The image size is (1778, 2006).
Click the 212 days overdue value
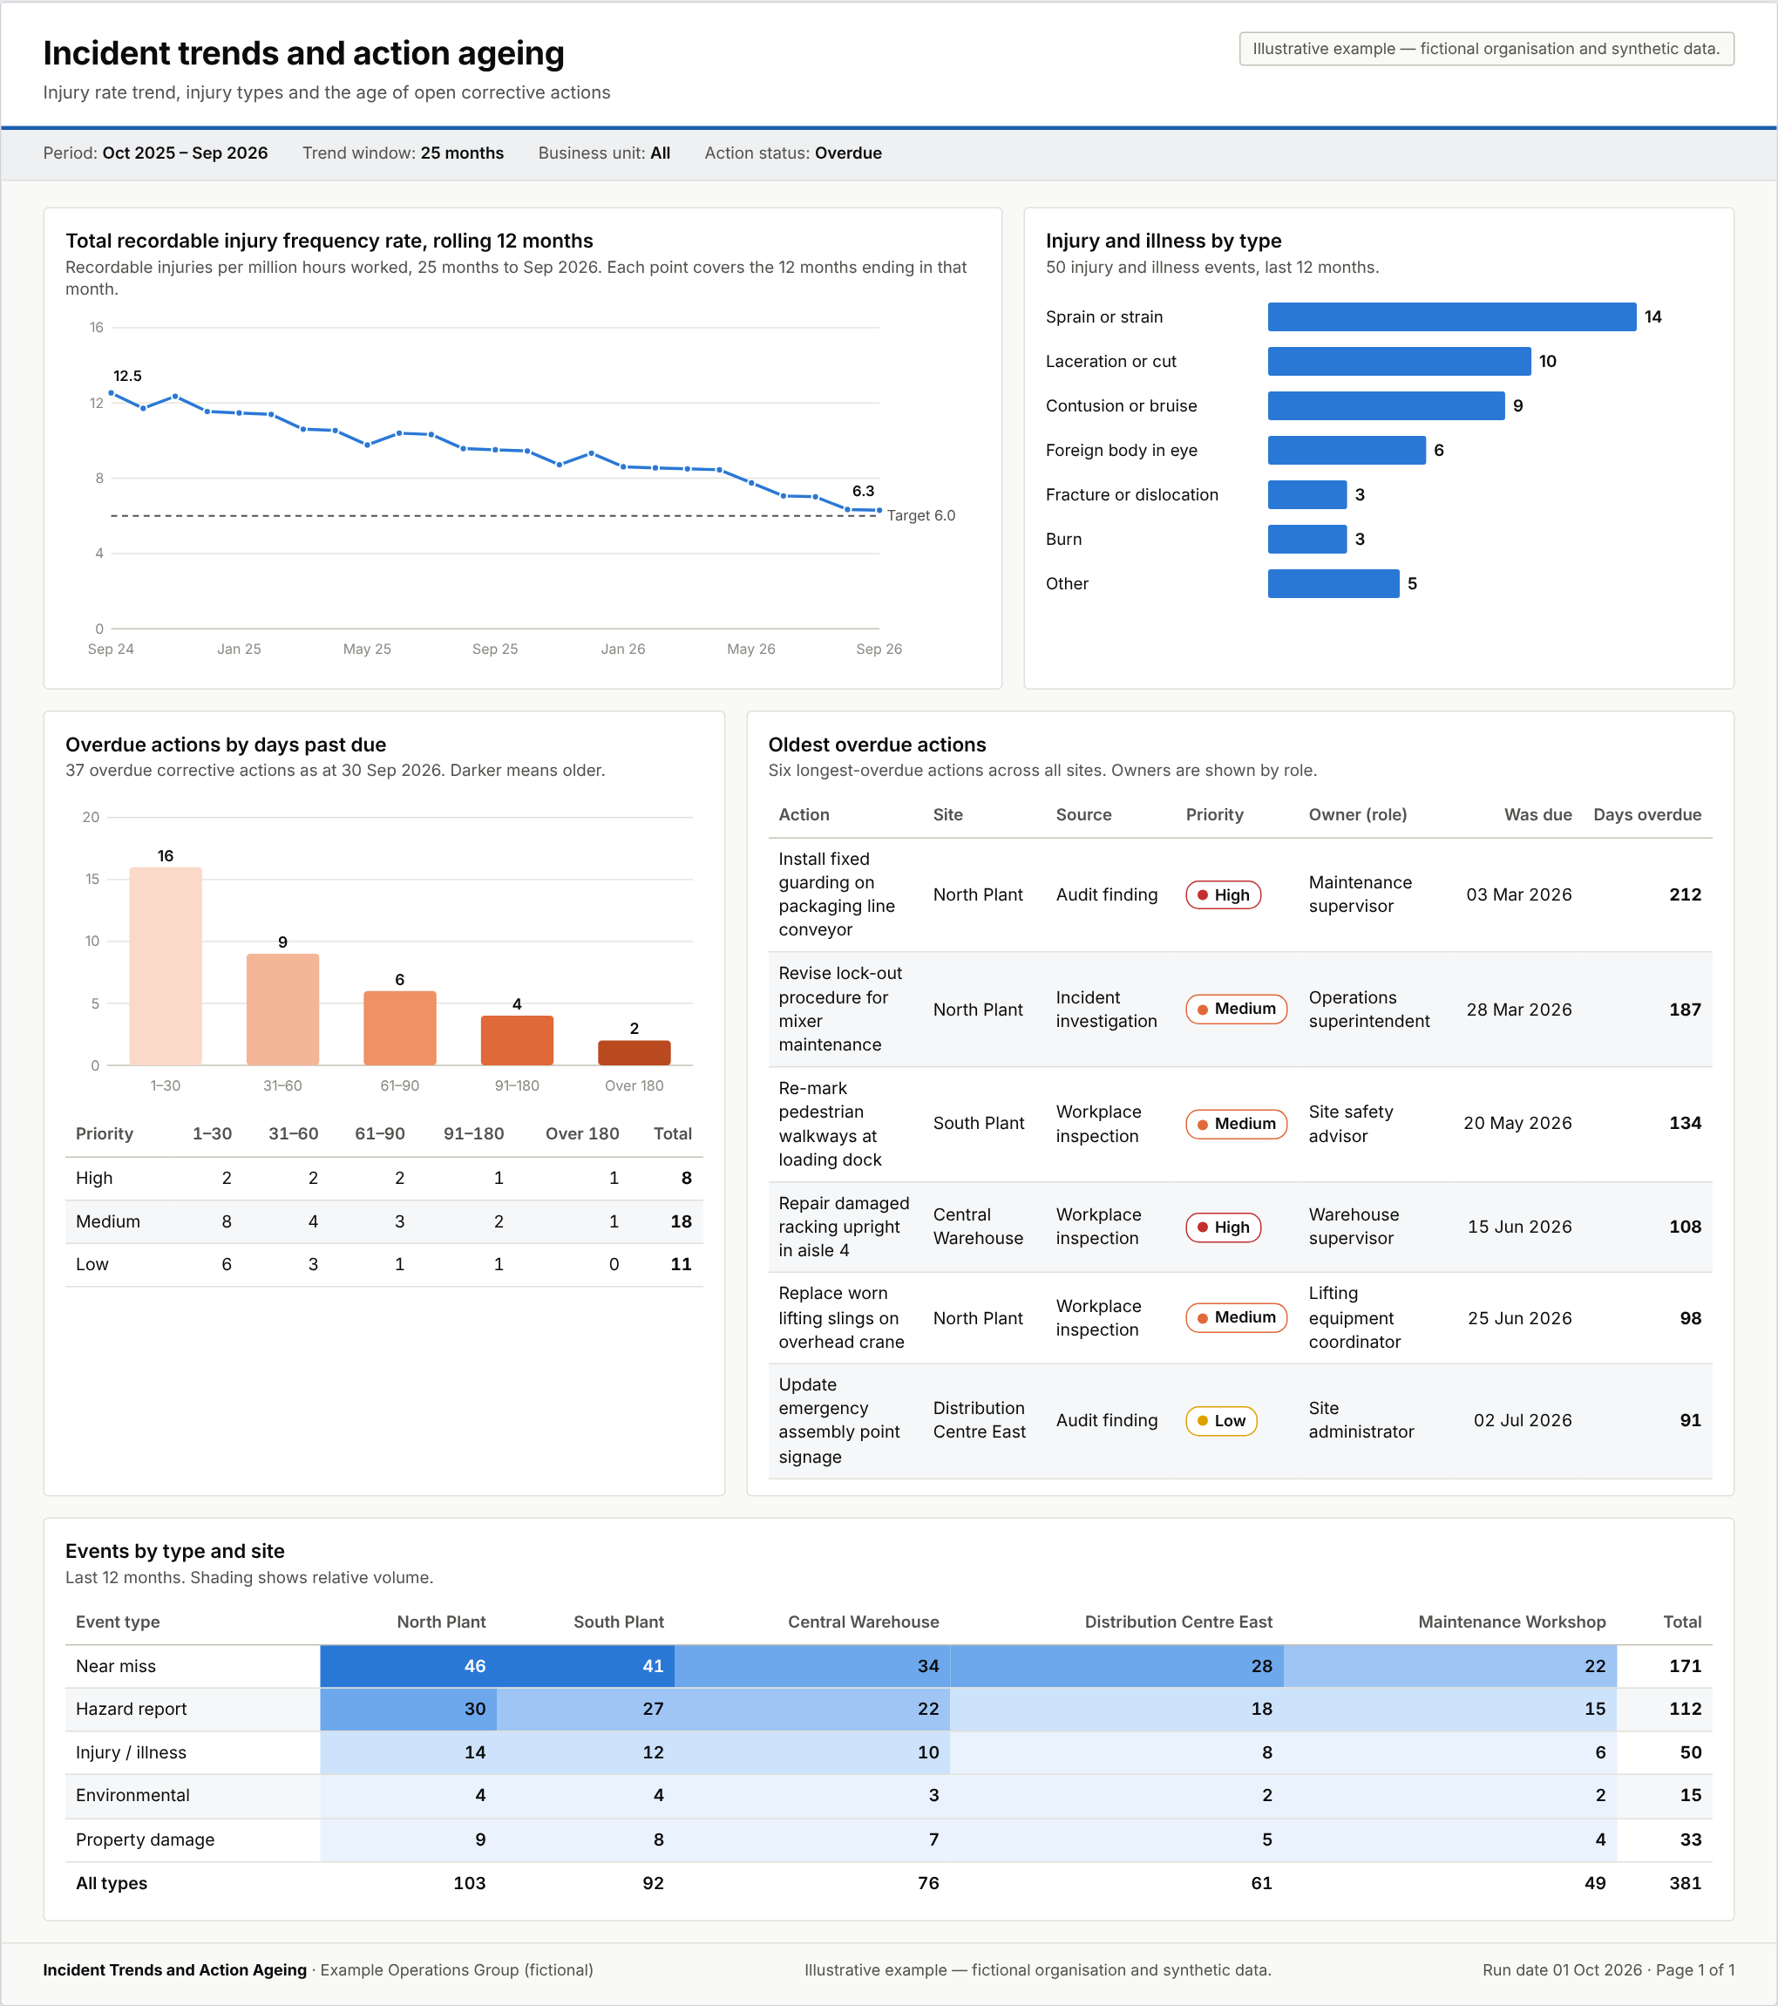tap(1685, 895)
